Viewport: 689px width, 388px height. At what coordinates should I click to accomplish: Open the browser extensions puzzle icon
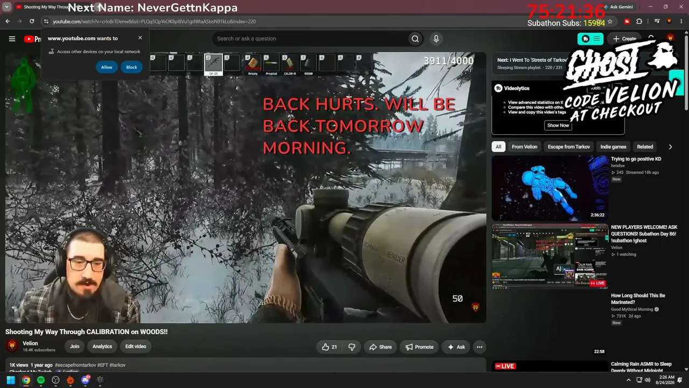(639, 22)
